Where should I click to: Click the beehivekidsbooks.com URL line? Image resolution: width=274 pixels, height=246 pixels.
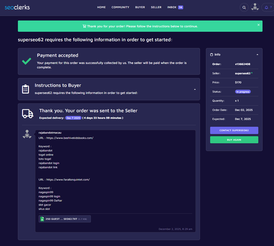click(x=66, y=138)
